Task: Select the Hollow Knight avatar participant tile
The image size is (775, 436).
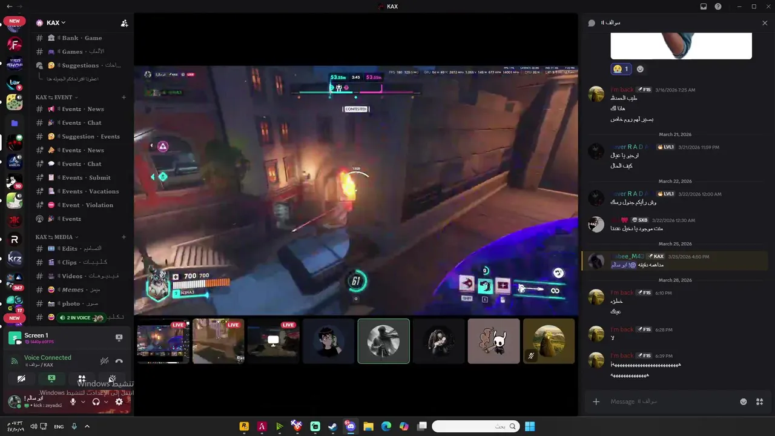Action: coord(493,342)
